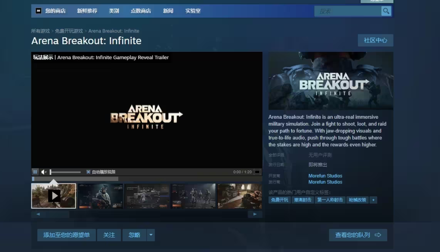The height and width of the screenshot is (252, 440).
Task: Add another tag with plus button
Action: point(373,200)
